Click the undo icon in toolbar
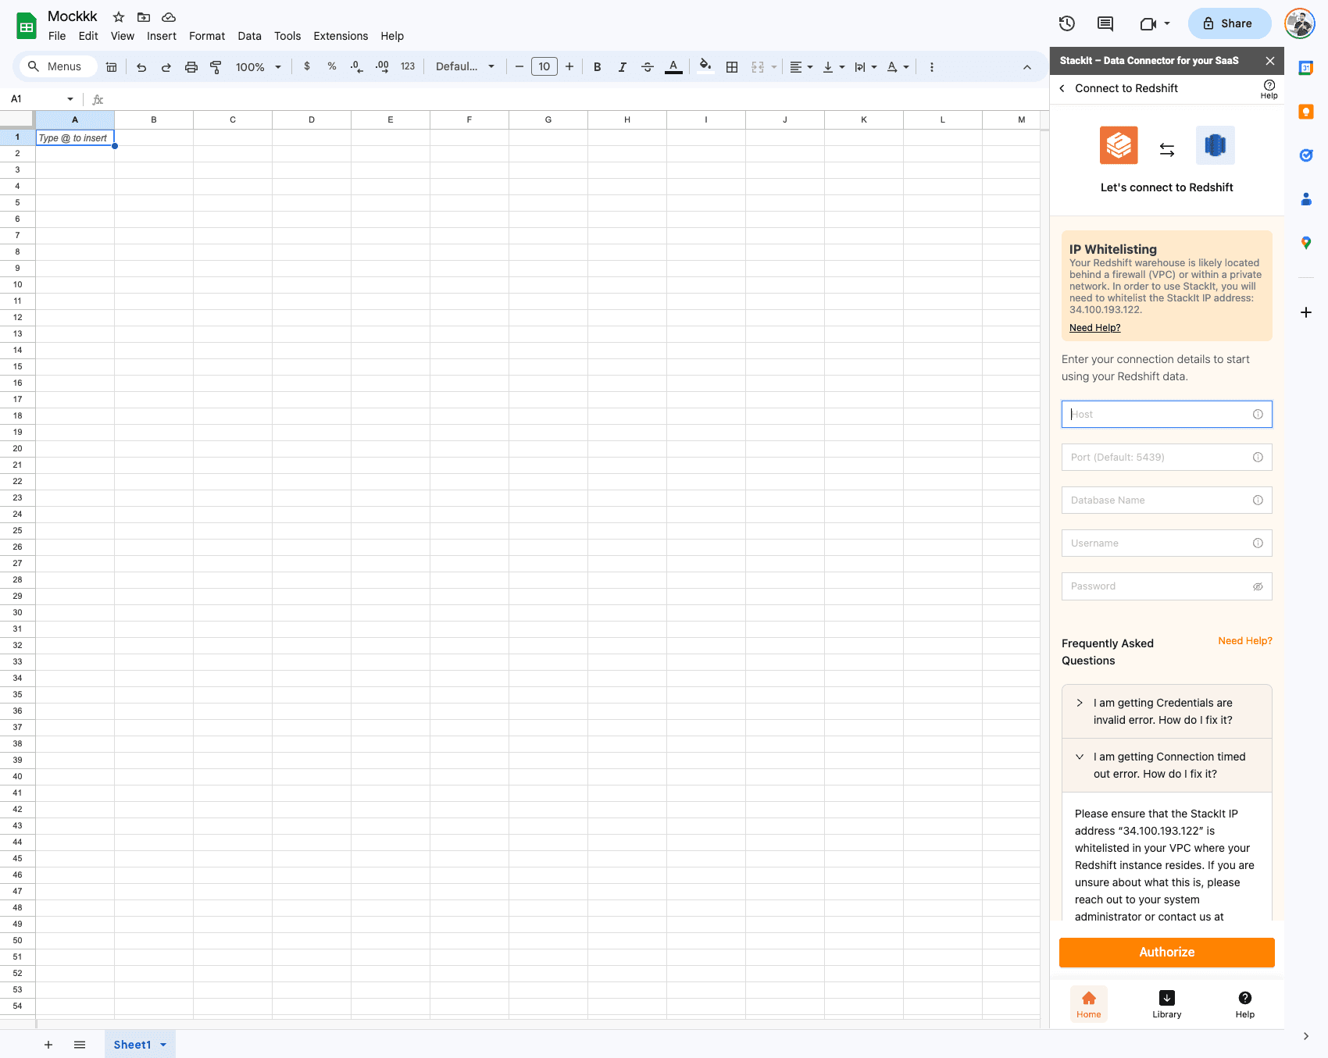This screenshot has width=1328, height=1058. click(x=141, y=67)
